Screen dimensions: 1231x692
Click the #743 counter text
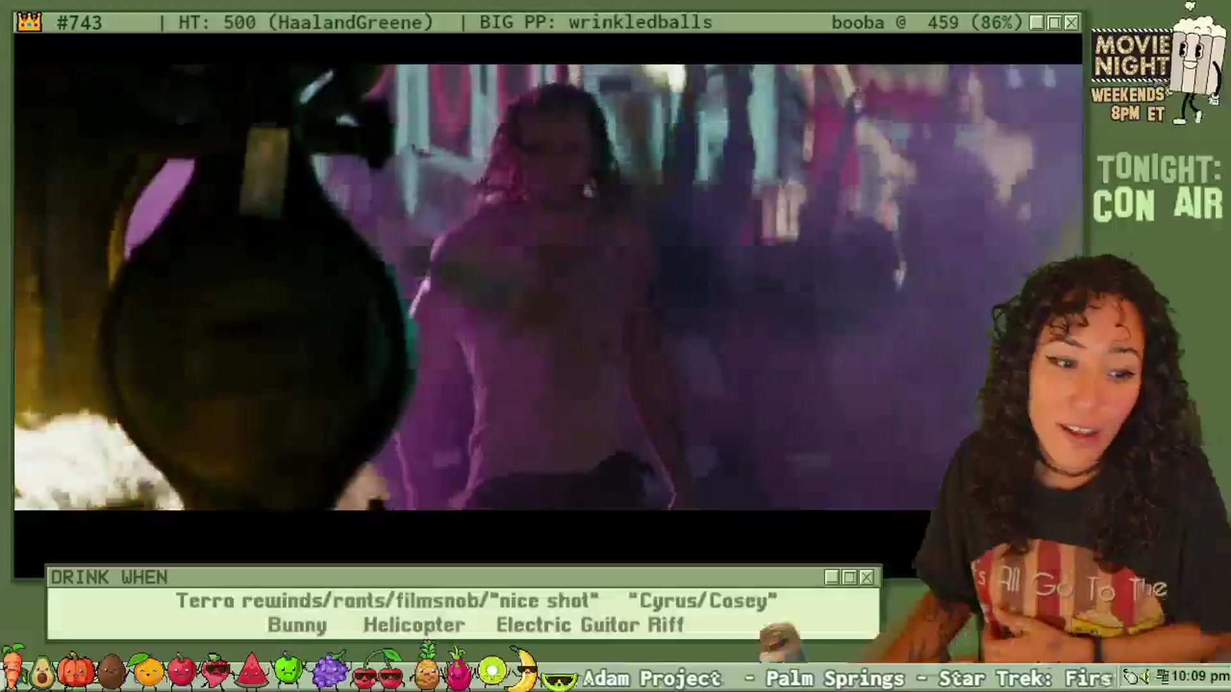click(x=80, y=23)
